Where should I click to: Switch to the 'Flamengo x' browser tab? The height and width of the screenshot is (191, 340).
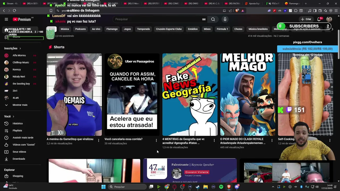coord(292,3)
